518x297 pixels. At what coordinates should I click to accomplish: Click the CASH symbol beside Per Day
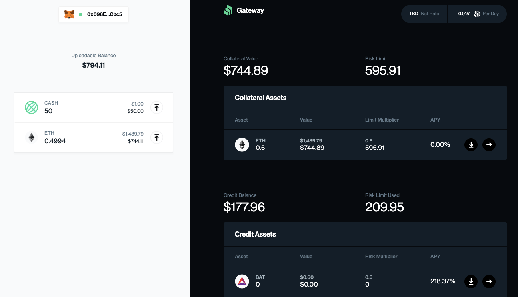[x=477, y=14]
